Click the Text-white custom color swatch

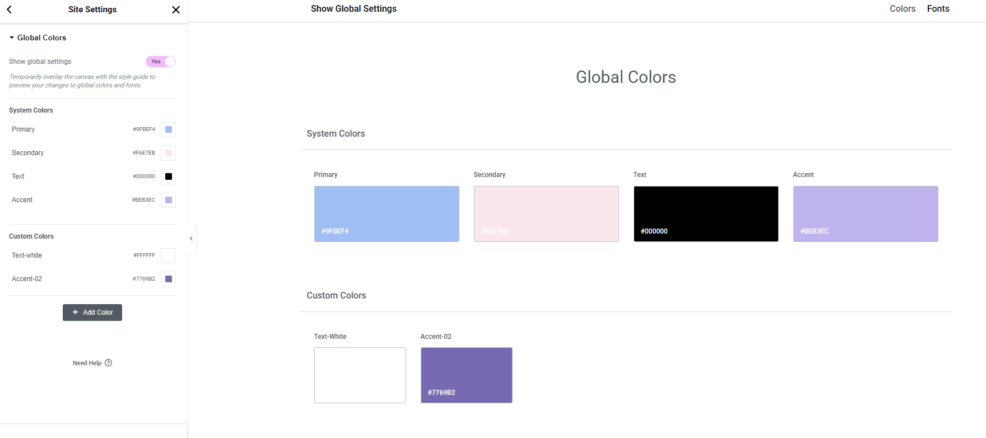(169, 255)
